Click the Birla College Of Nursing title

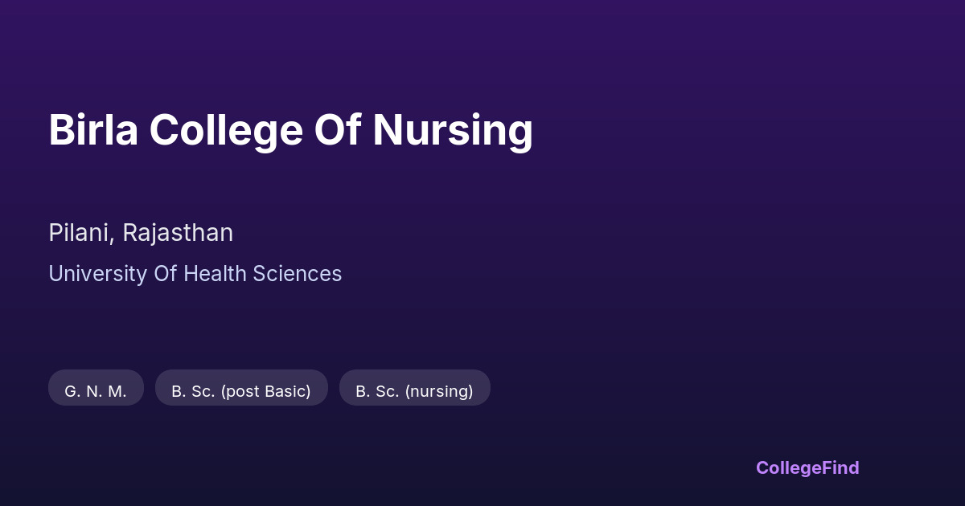pos(290,130)
